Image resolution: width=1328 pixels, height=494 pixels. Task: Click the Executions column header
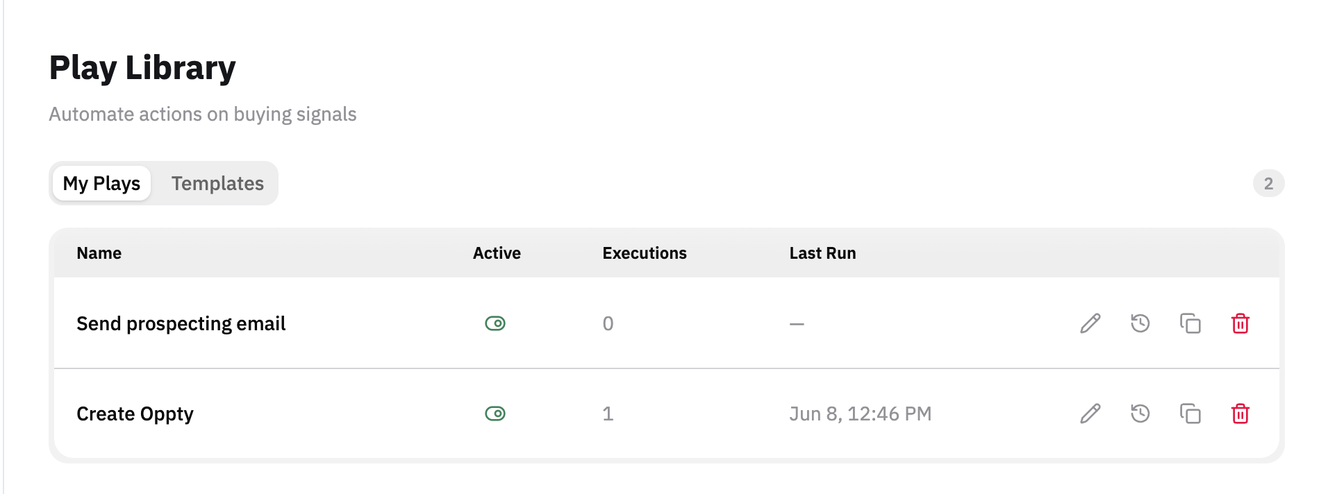(x=645, y=253)
